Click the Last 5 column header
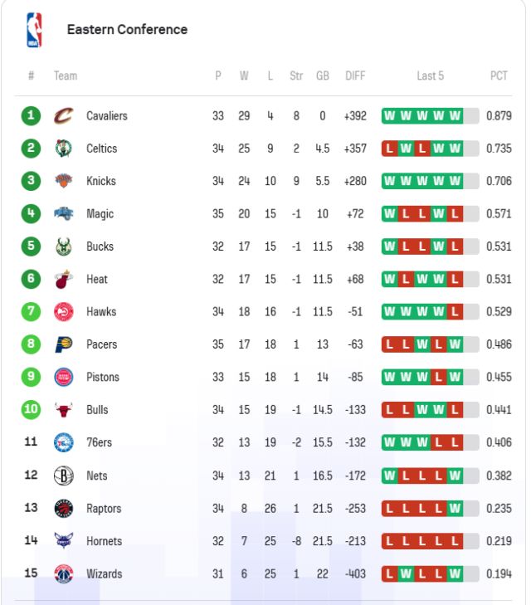The height and width of the screenshot is (605, 531). 430,76
